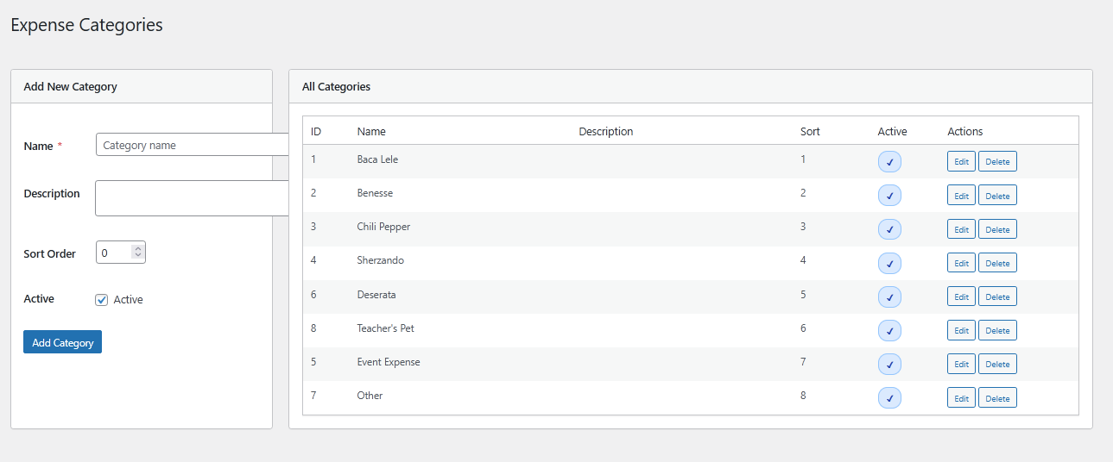Click the Sort column header
The height and width of the screenshot is (462, 1113).
coord(809,132)
